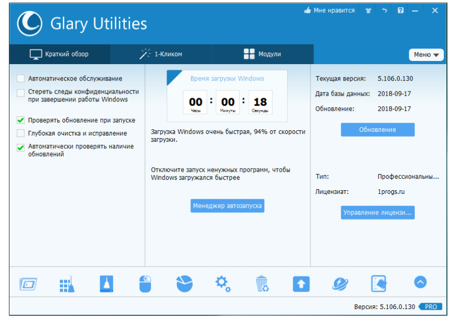This screenshot has width=458, height=319.
Task: Enable 'Глубокая очистка и исправление' checkbox
Action: 20,133
